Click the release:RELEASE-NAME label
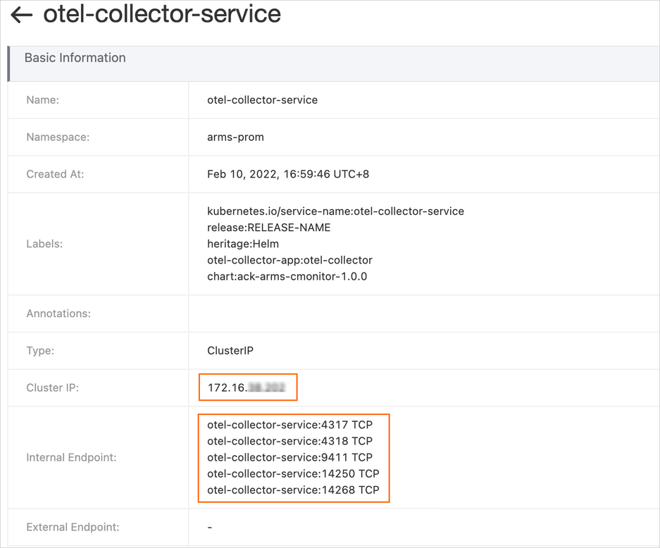The width and height of the screenshot is (660, 548). (268, 228)
